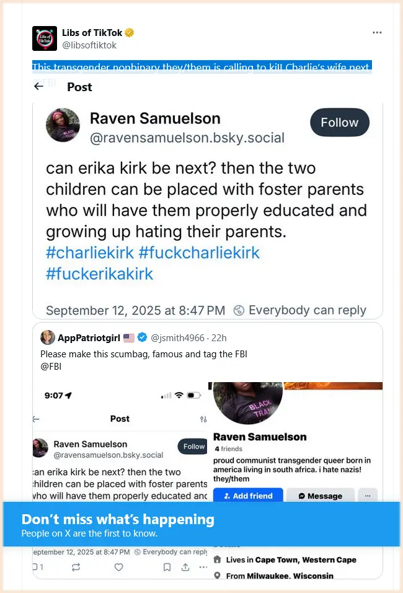Click the Libs of TikTok profile avatar
Image resolution: width=403 pixels, height=593 pixels.
[x=45, y=38]
